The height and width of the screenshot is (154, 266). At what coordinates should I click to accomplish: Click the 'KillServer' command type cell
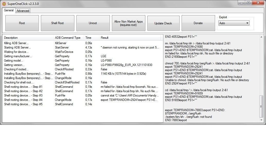(60, 43)
